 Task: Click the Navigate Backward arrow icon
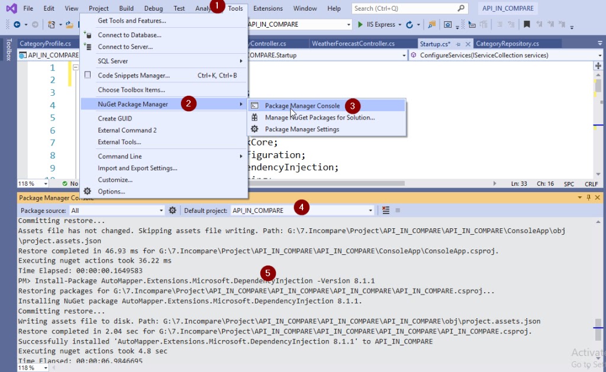[17, 24]
